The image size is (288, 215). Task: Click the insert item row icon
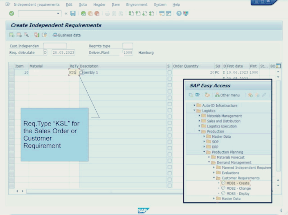pyautogui.click(x=12, y=35)
